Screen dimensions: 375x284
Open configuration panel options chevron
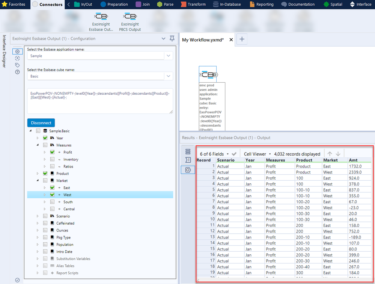click(163, 39)
